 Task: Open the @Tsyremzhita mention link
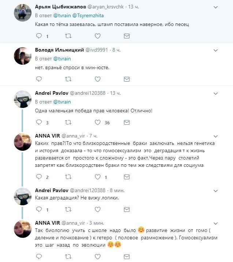(x=86, y=15)
